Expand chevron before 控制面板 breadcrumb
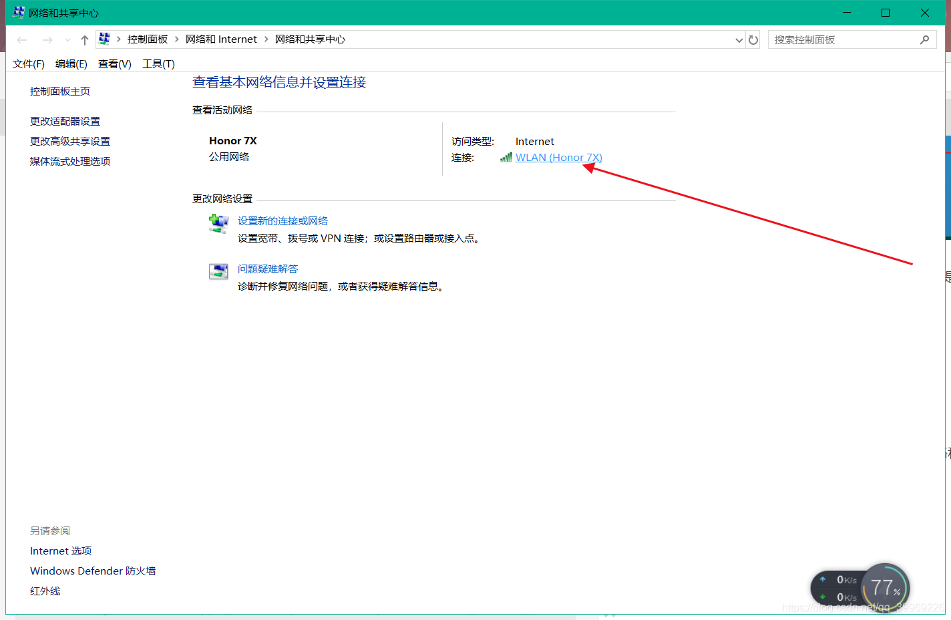 [119, 39]
